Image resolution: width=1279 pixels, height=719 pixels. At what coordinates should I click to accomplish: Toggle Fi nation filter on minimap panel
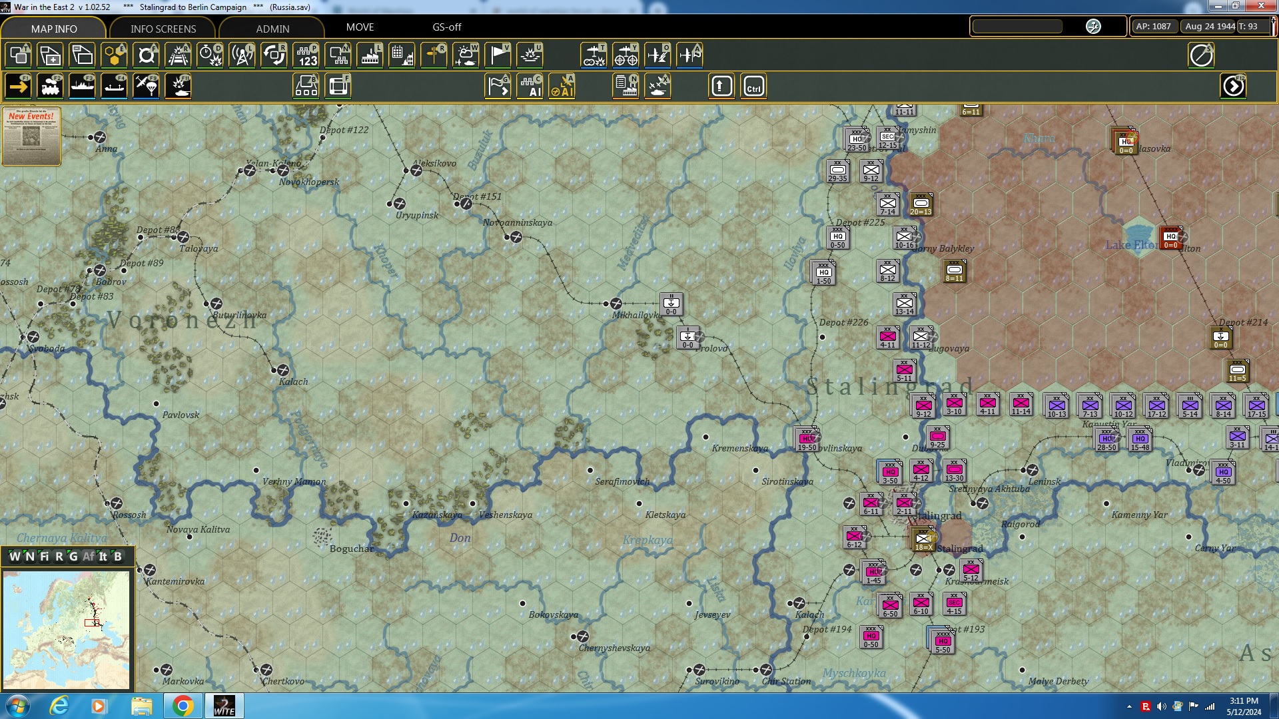[44, 556]
